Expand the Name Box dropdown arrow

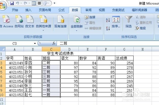pos(35,44)
